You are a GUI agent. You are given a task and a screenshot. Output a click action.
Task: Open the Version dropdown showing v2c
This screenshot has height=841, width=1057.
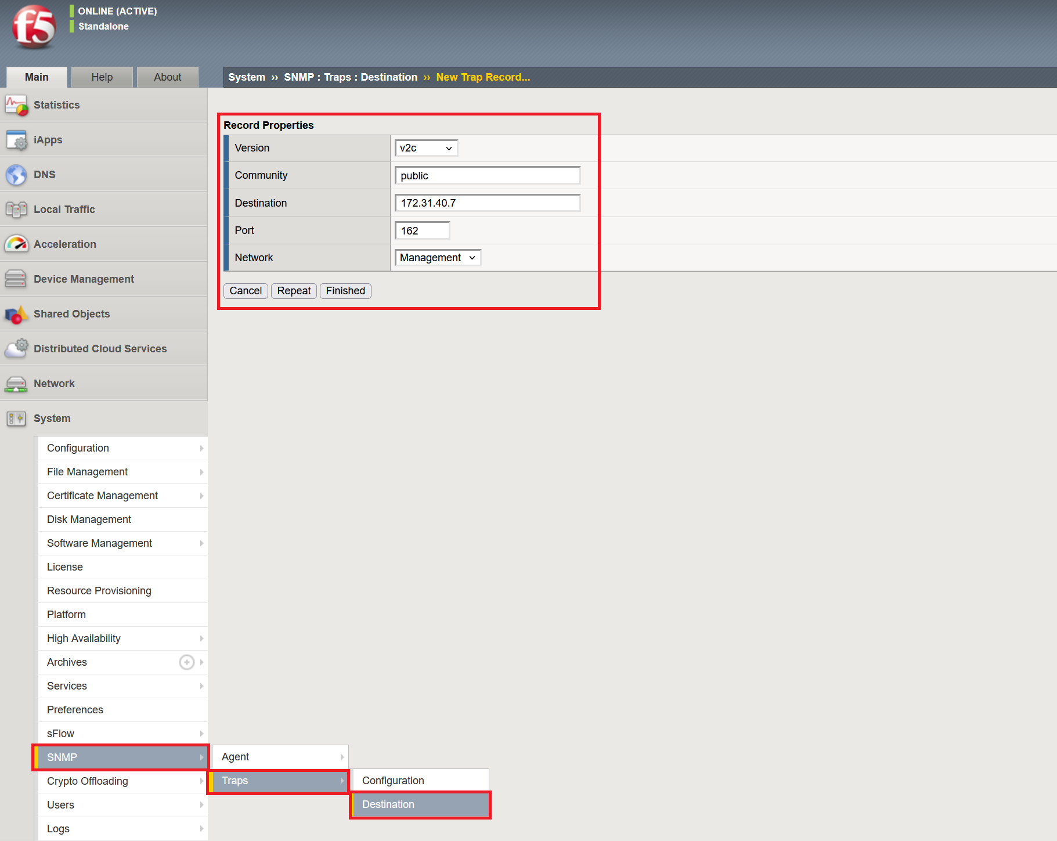[x=425, y=148]
